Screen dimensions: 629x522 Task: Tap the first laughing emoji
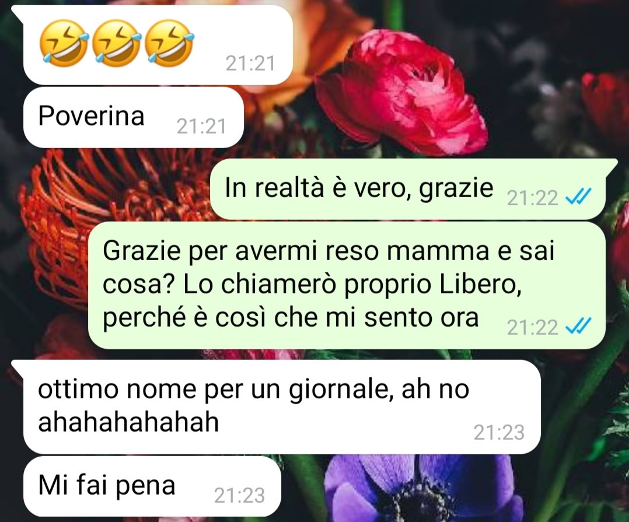(64, 43)
